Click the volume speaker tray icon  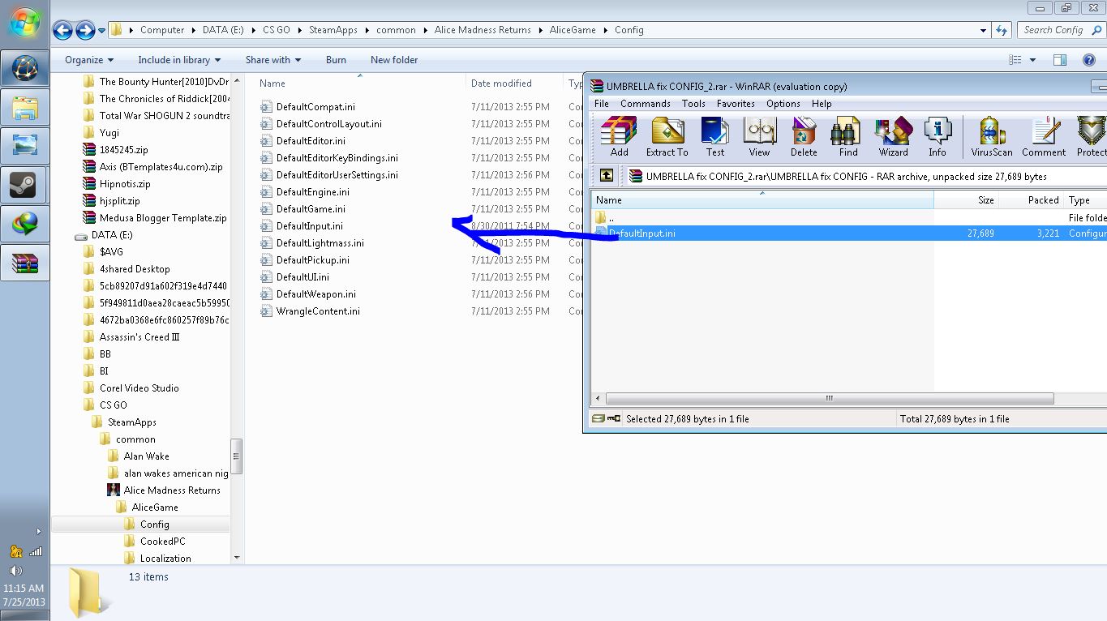(x=15, y=571)
